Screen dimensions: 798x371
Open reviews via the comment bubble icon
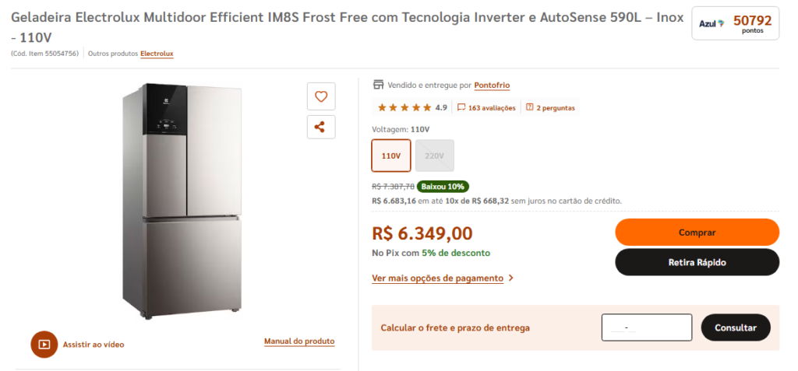[461, 107]
